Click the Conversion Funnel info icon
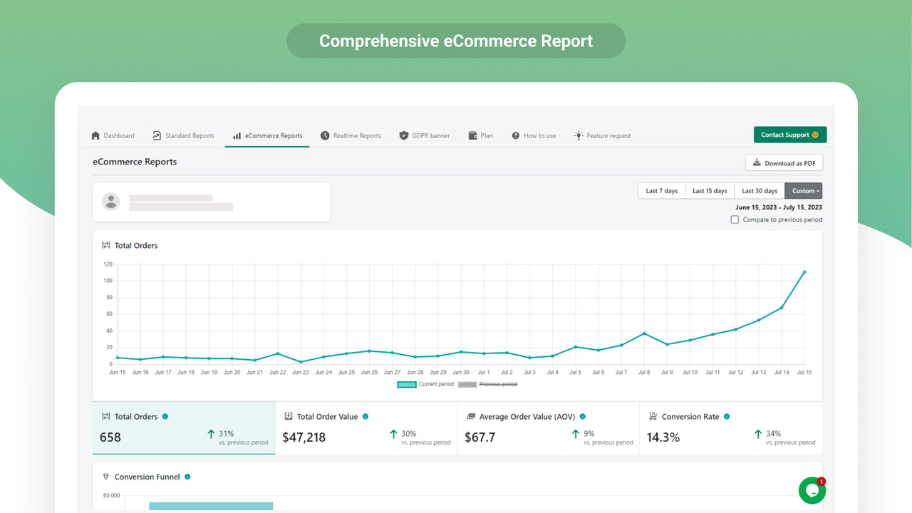Image resolution: width=912 pixels, height=513 pixels. point(187,477)
